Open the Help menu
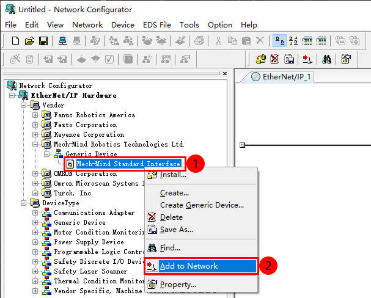This screenshot has height=298, width=371. click(249, 25)
